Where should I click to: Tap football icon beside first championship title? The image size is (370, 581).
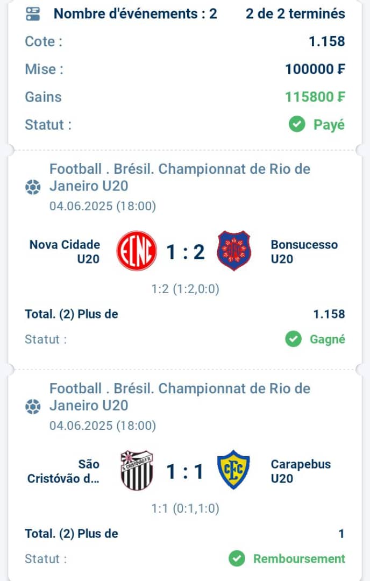tap(33, 187)
